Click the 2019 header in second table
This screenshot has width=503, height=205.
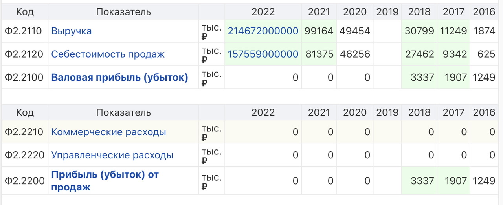[x=387, y=113]
